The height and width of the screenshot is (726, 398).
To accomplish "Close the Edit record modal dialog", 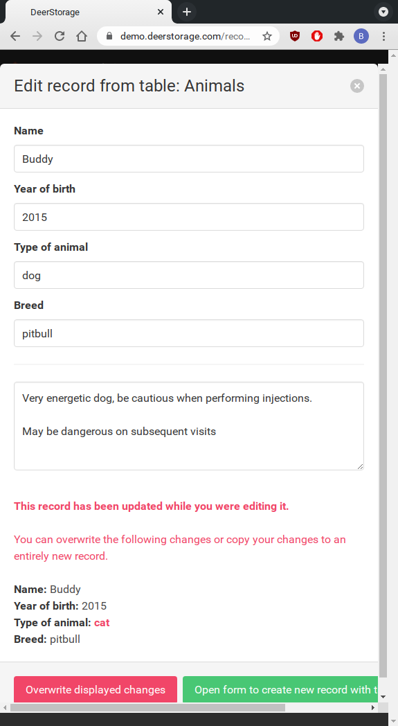I will pos(356,86).
